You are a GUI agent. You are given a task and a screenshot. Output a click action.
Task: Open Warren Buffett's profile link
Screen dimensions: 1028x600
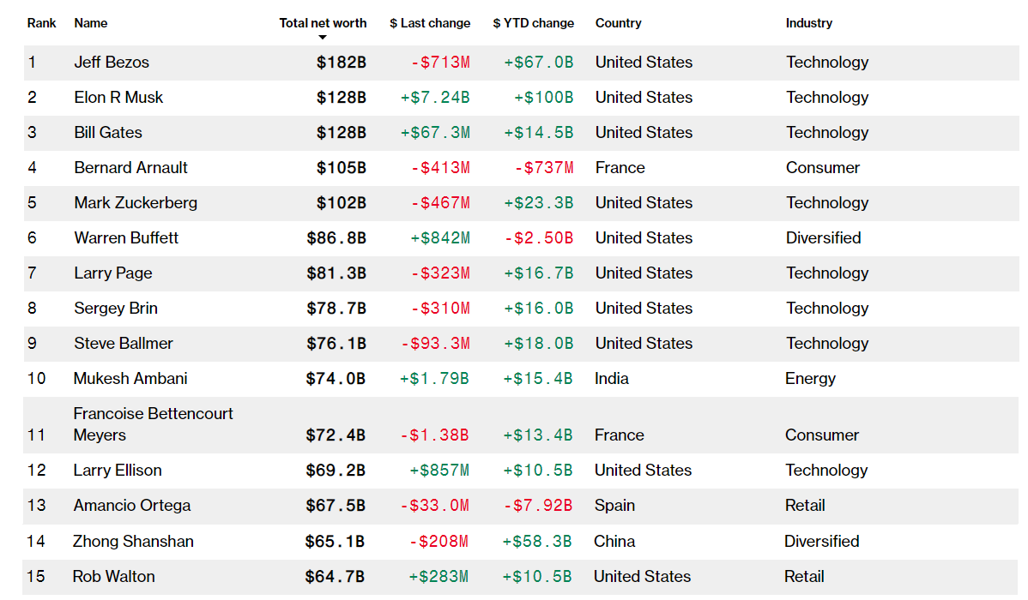(126, 237)
